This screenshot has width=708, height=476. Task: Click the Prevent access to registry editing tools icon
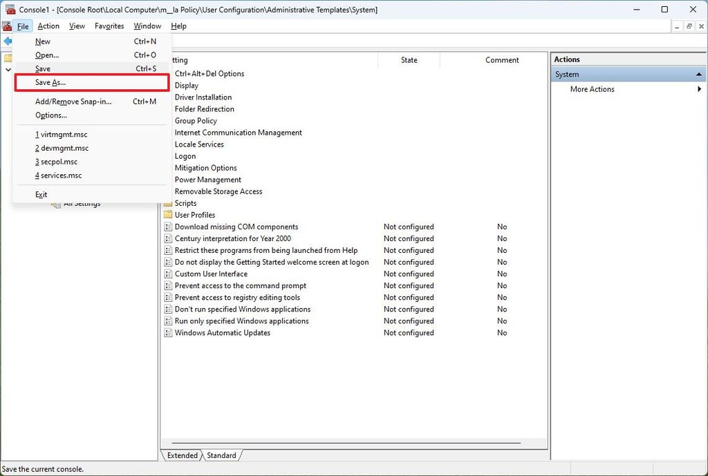coord(167,297)
